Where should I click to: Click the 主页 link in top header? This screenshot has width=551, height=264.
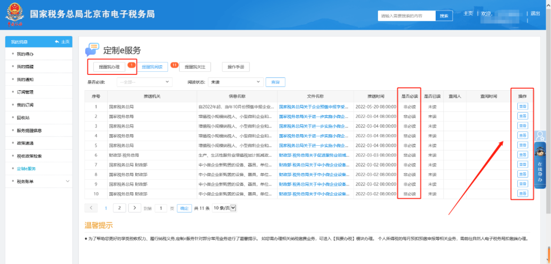[x=468, y=13]
